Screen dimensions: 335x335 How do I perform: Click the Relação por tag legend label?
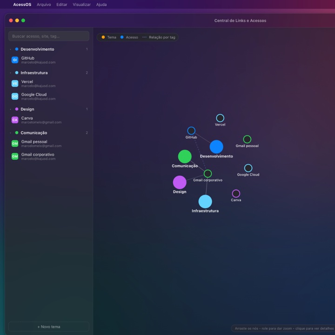pyautogui.click(x=162, y=37)
